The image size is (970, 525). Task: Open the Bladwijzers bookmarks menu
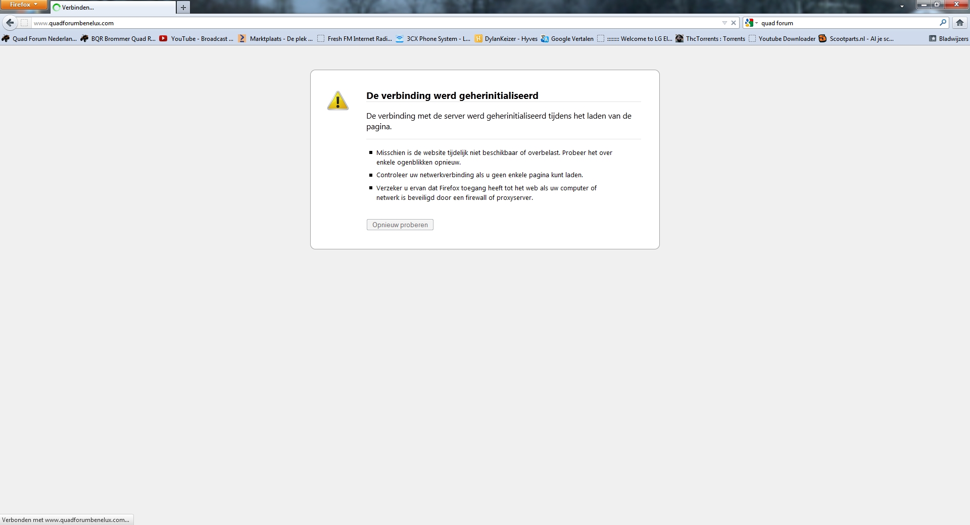[x=949, y=39]
